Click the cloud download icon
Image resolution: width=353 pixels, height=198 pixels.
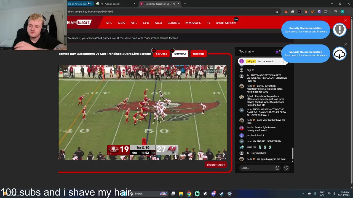coord(339,54)
